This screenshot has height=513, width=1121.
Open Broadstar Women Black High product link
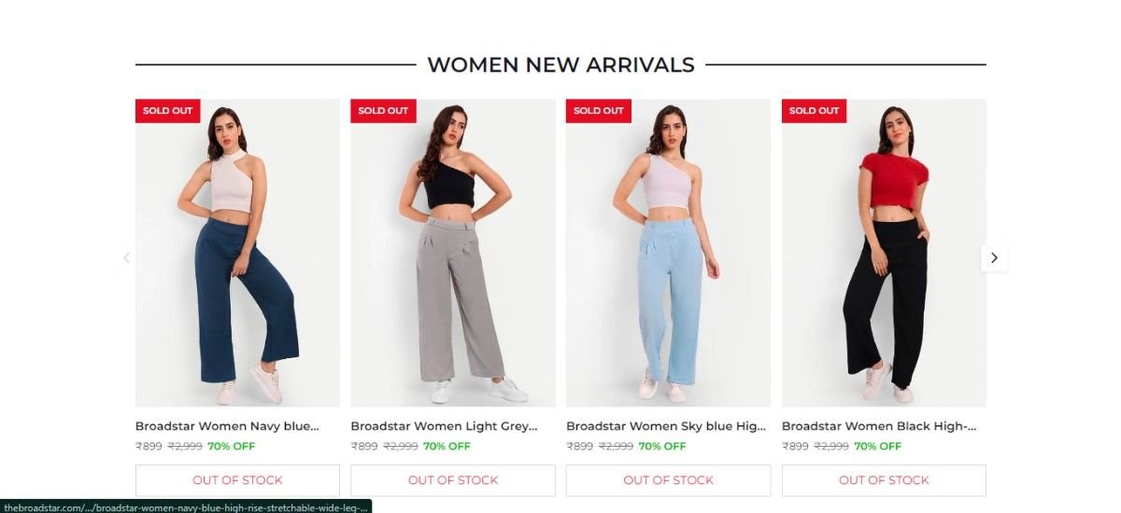click(879, 426)
